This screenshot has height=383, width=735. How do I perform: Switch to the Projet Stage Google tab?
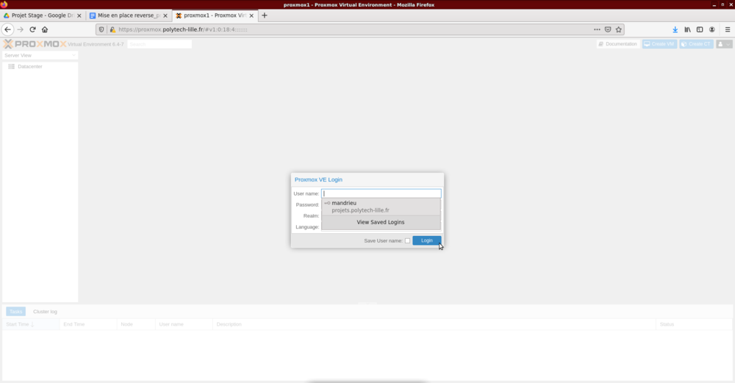click(x=41, y=15)
